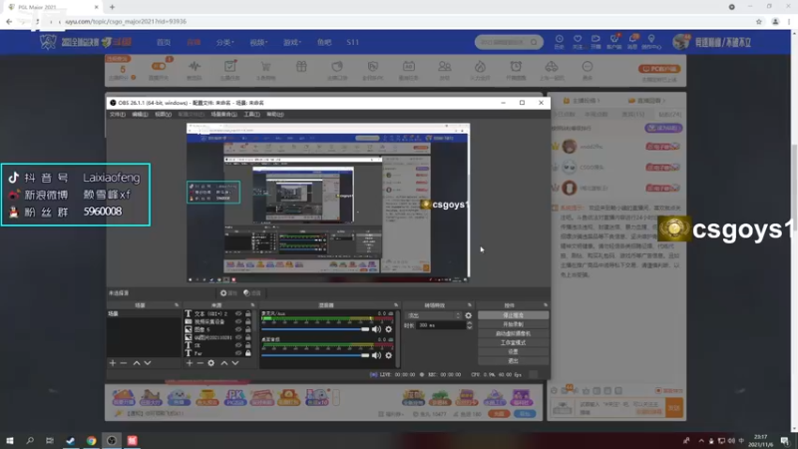Pop out the Sources dock icon
This screenshot has height=449, width=798.
(253, 305)
